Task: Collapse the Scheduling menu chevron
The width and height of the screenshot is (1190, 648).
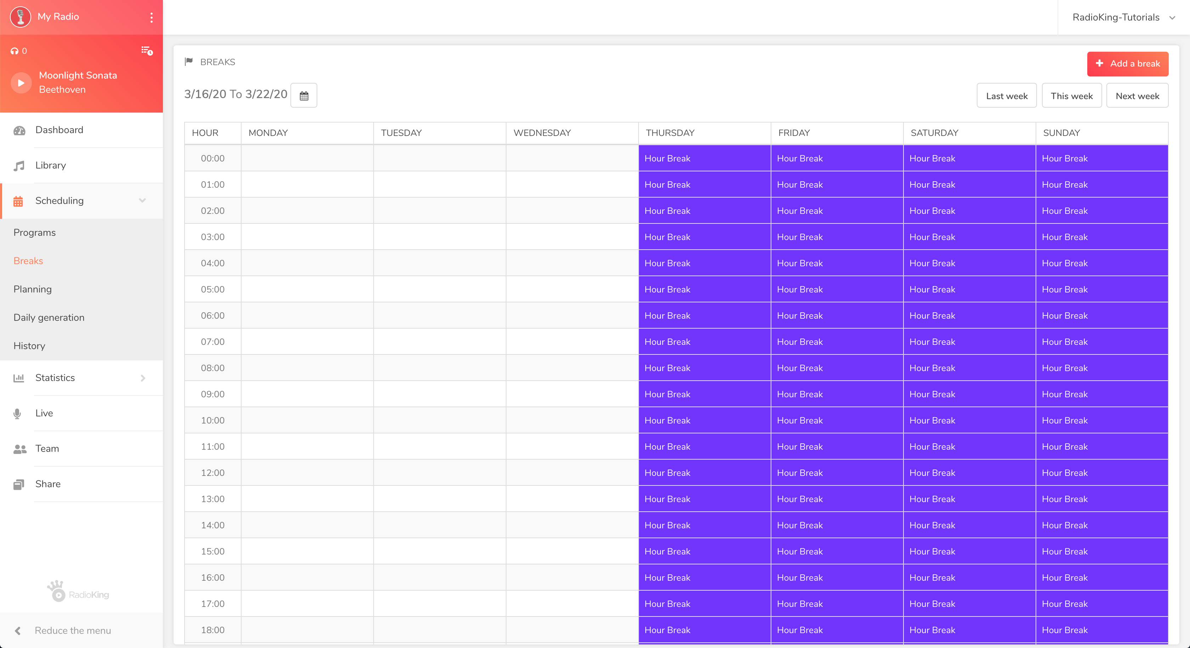Action: tap(142, 200)
